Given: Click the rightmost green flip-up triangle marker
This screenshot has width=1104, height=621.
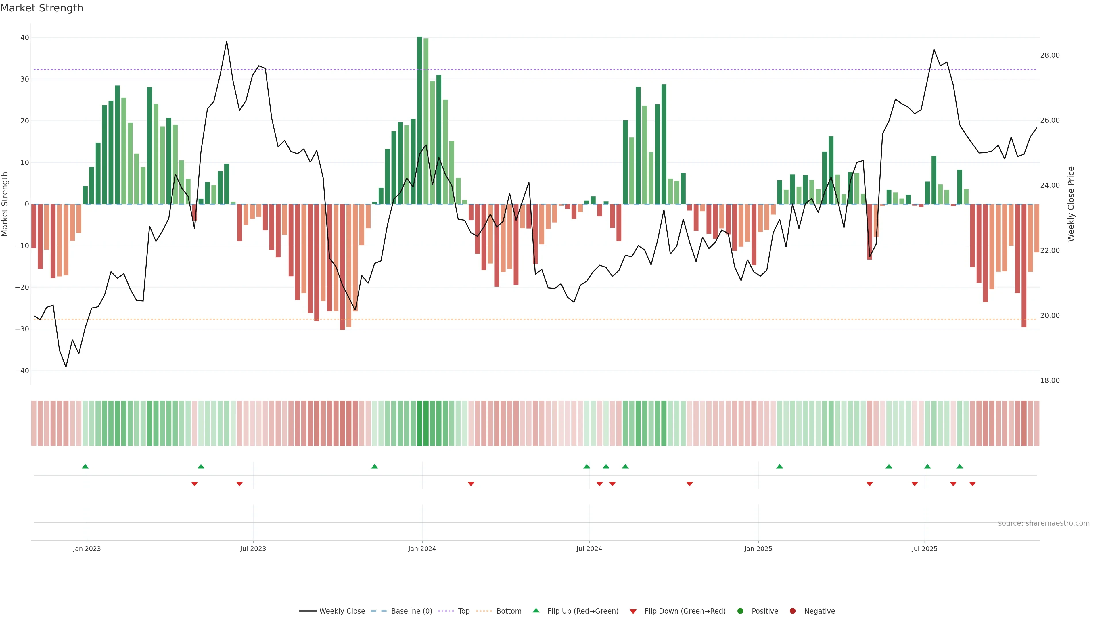Looking at the screenshot, I should coord(960,466).
